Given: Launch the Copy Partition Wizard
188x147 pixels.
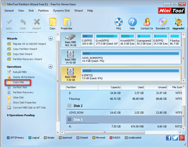Looking at the screenshot, I should pyautogui.click(x=22, y=49).
